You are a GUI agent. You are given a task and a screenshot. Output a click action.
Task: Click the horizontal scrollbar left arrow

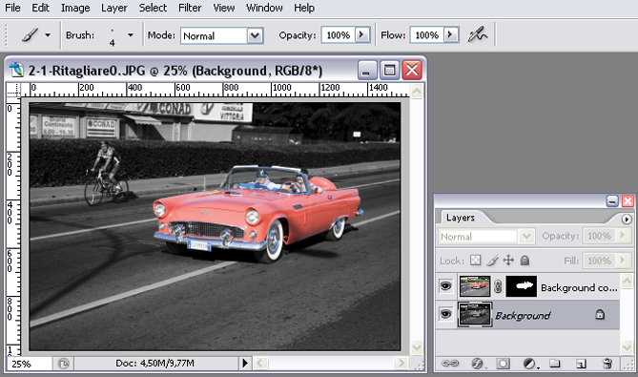[260, 363]
